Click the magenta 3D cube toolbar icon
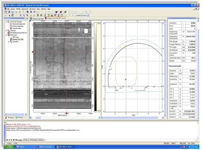This screenshot has width=203, height=150. click(61, 12)
